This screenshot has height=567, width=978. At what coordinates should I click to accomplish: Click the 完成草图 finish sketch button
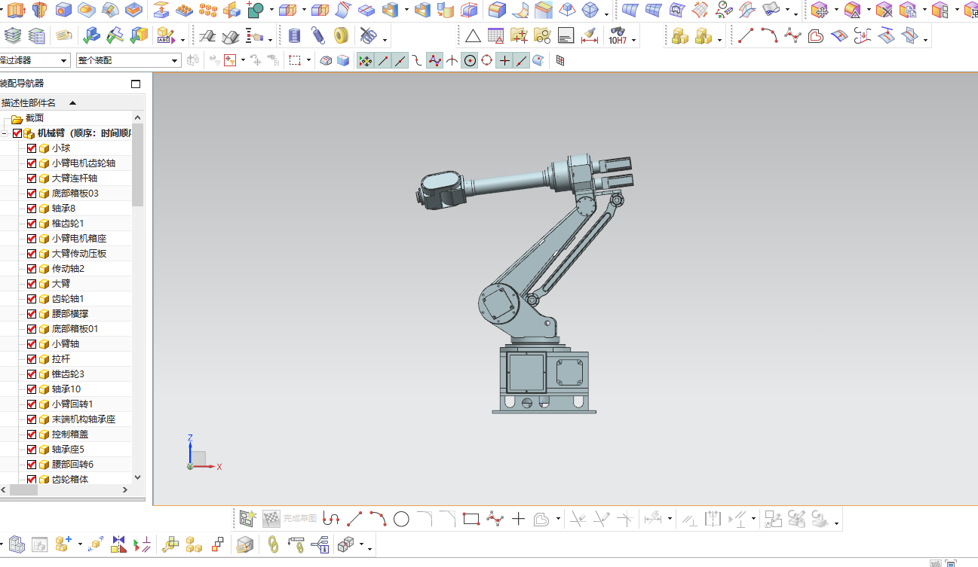click(290, 518)
